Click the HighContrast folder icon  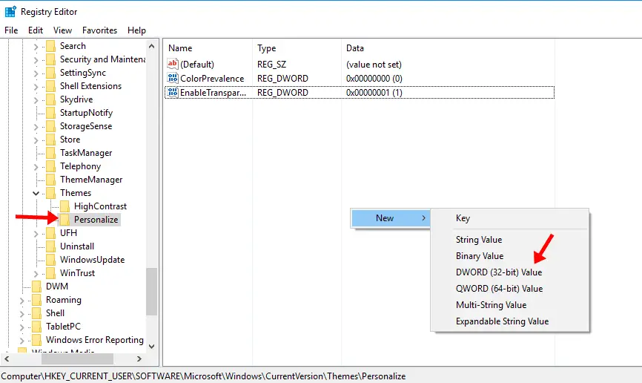(64, 206)
